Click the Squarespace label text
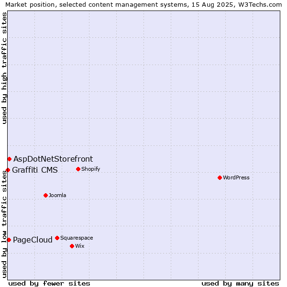 [77, 238]
